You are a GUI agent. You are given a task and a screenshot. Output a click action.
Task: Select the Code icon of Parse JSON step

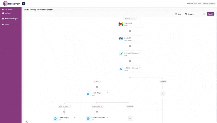pos(121,54)
